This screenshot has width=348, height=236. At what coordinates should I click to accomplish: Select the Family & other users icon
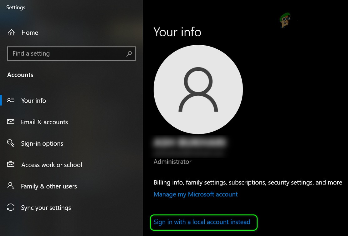click(x=11, y=186)
